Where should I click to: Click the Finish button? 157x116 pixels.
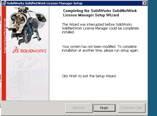104,108
